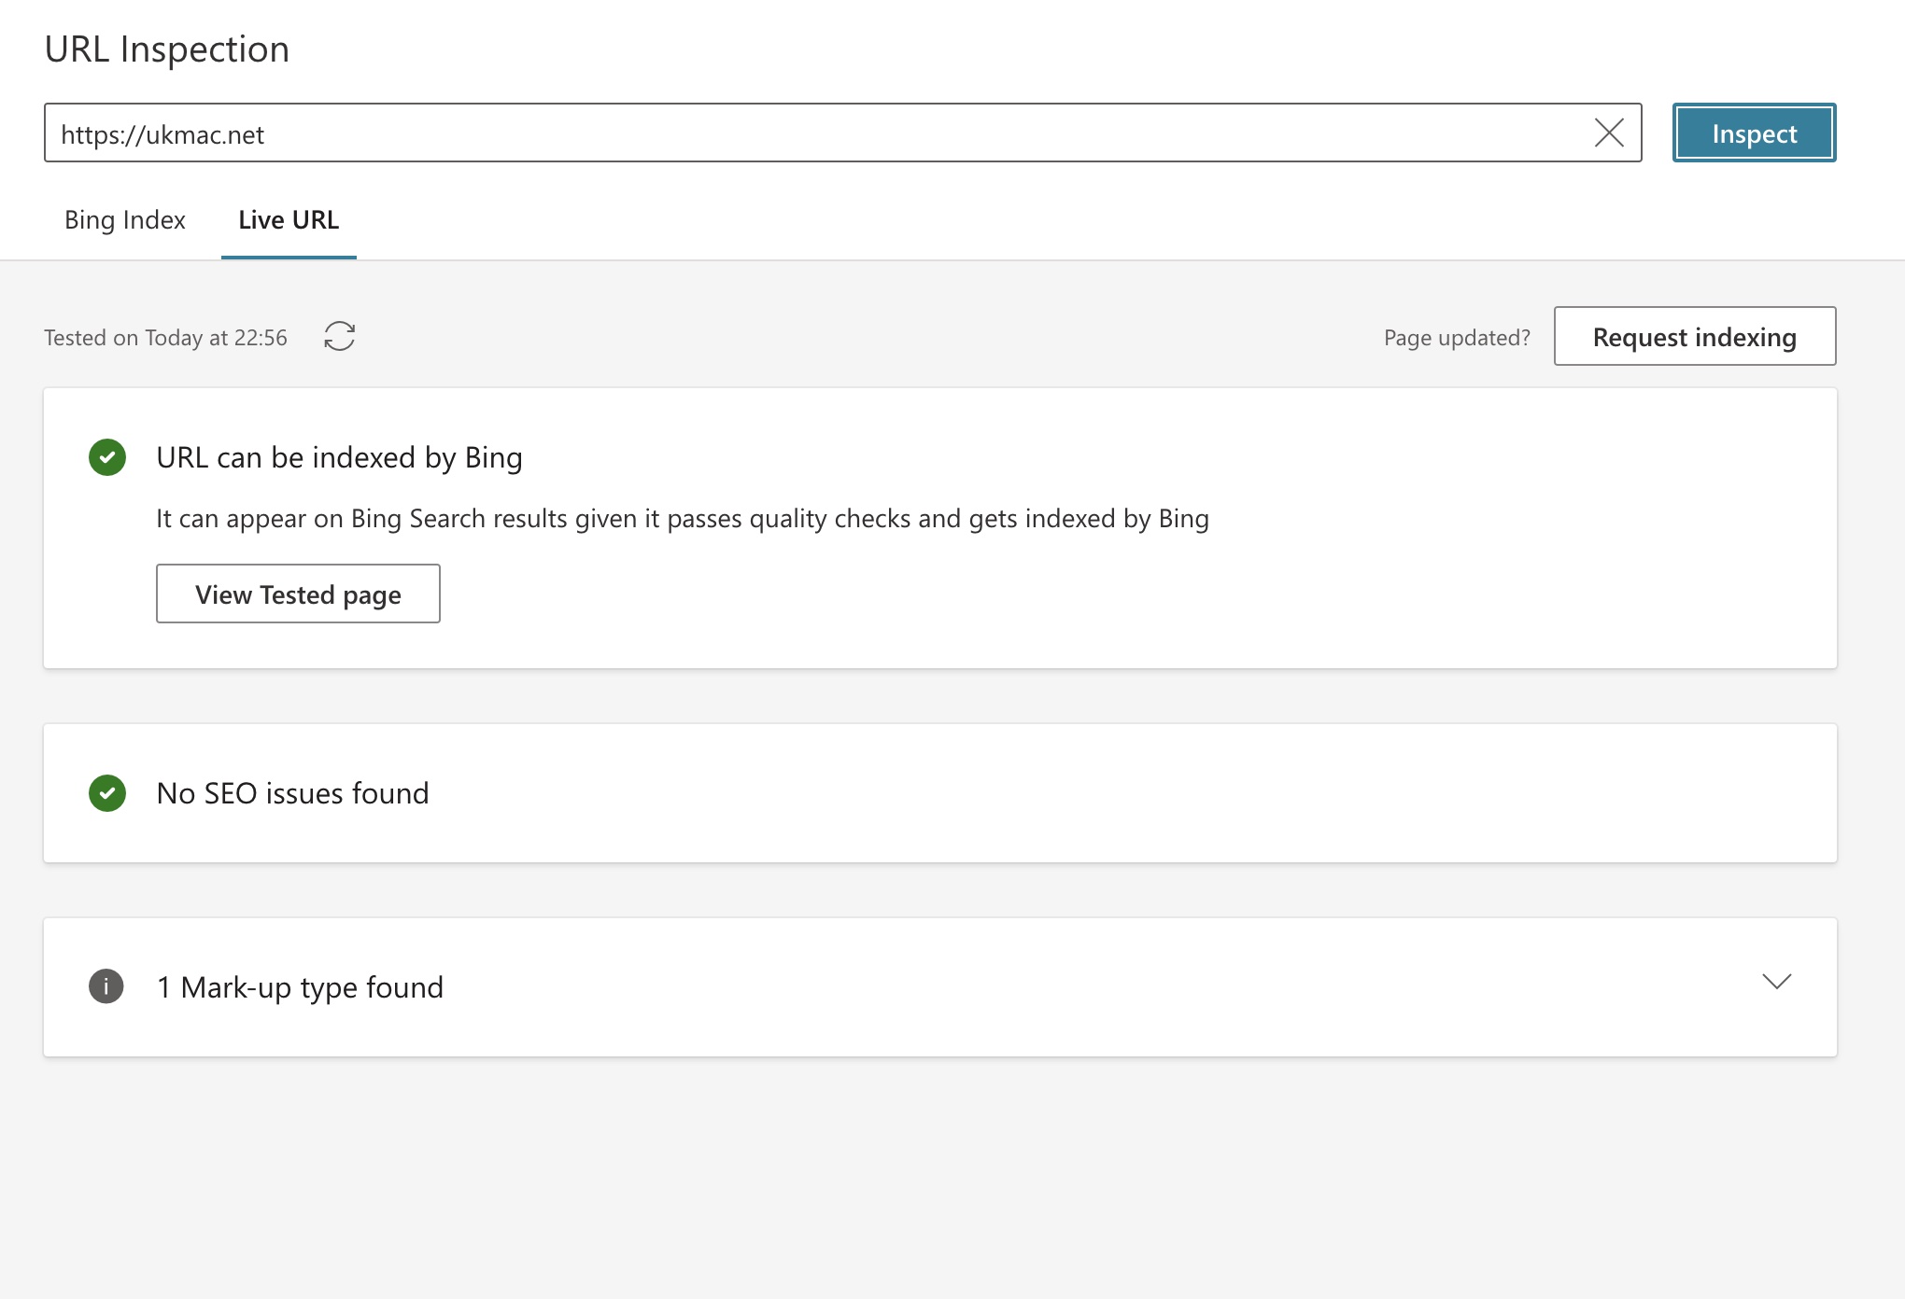Click the 'URL Inspection' page title
Screen dimensions: 1905x1299
167,49
